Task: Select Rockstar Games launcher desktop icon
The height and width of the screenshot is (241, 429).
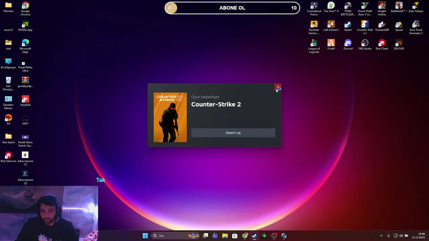Action: pyautogui.click(x=314, y=27)
